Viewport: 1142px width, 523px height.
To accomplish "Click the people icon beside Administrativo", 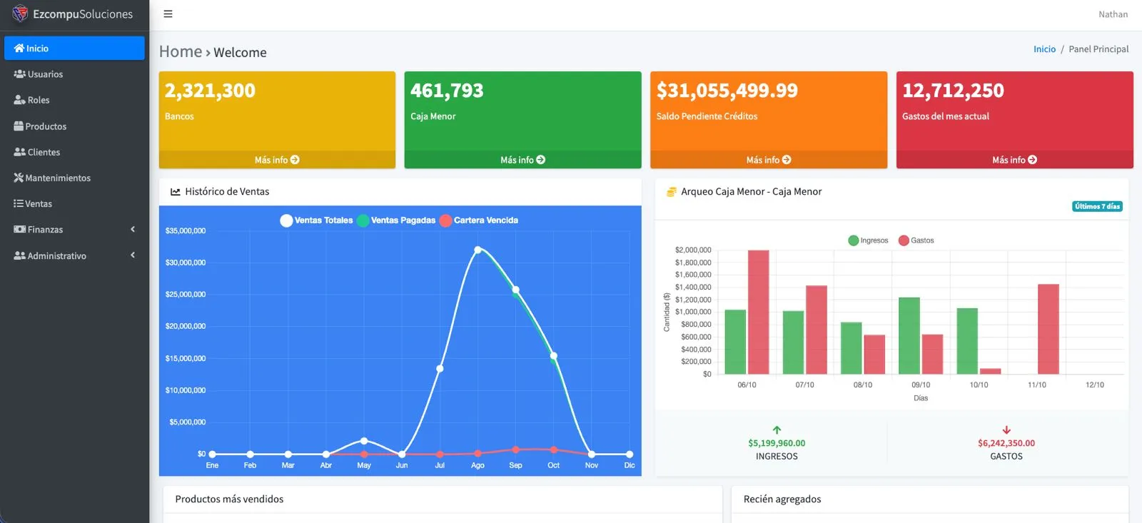I will [20, 255].
